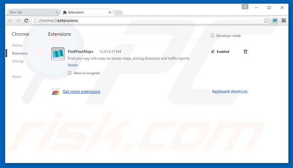Open About in the Chrome sidebar
The image size is (293, 168).
pos(16,77)
